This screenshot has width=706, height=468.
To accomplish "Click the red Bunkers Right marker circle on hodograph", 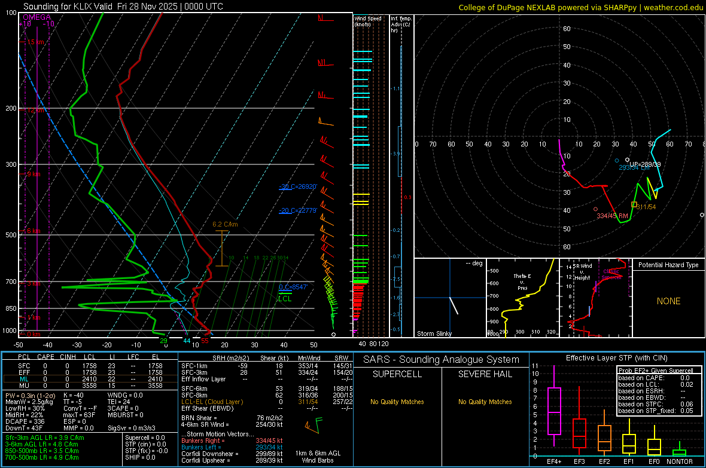I will pyautogui.click(x=596, y=209).
